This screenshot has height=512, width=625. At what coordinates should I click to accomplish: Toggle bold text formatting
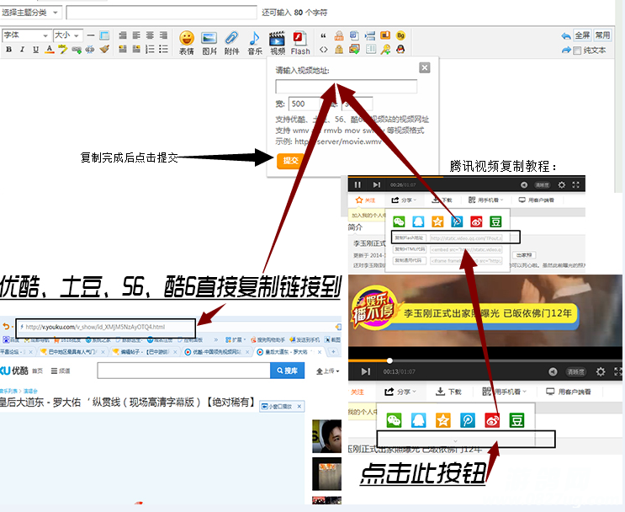click(8, 50)
